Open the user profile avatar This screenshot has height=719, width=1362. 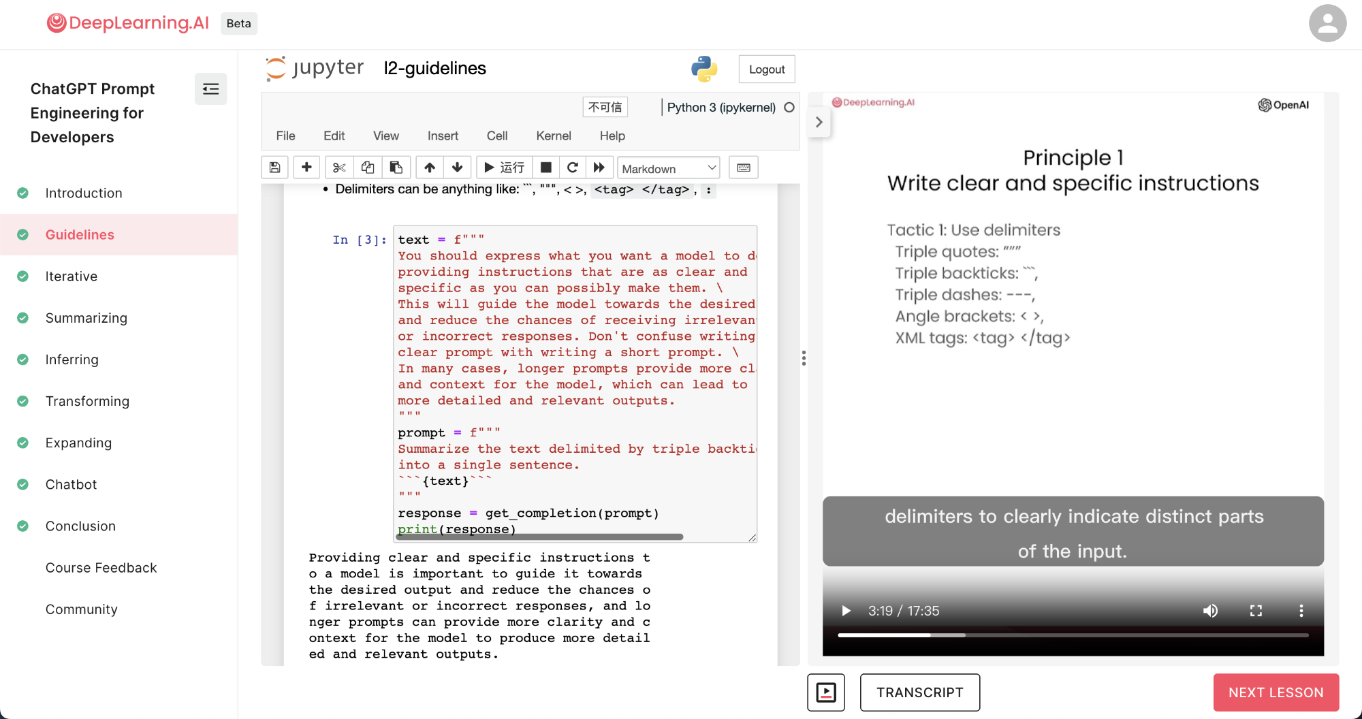tap(1327, 23)
